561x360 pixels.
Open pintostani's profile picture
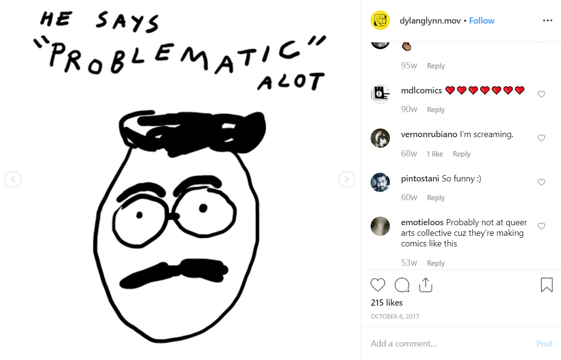(380, 182)
